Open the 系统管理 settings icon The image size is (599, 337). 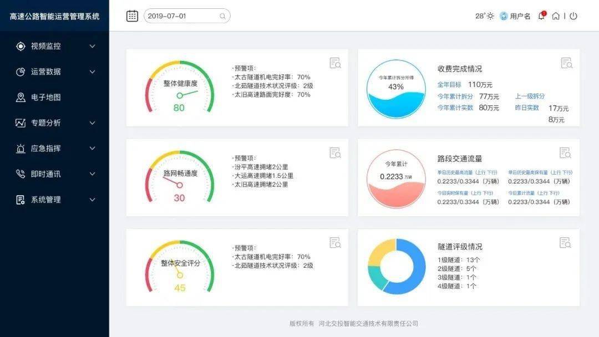pyautogui.click(x=21, y=200)
